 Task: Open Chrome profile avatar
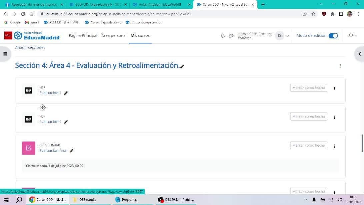point(350,14)
